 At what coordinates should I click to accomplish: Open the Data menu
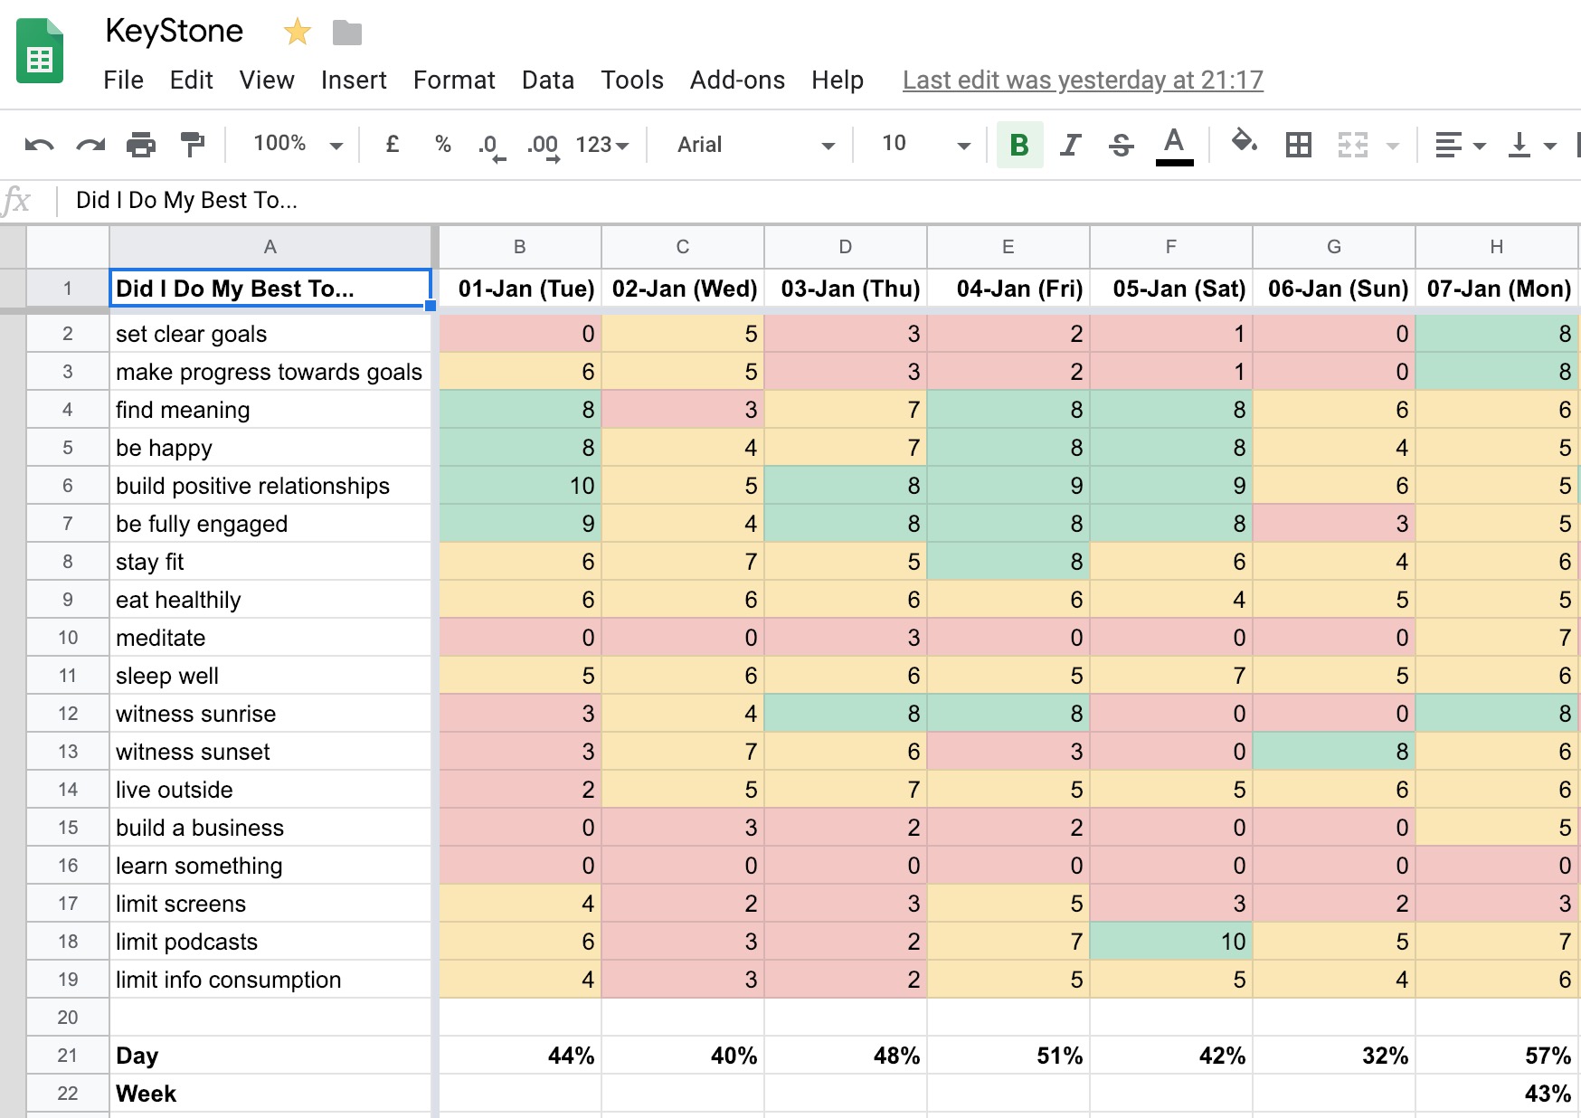tap(547, 80)
